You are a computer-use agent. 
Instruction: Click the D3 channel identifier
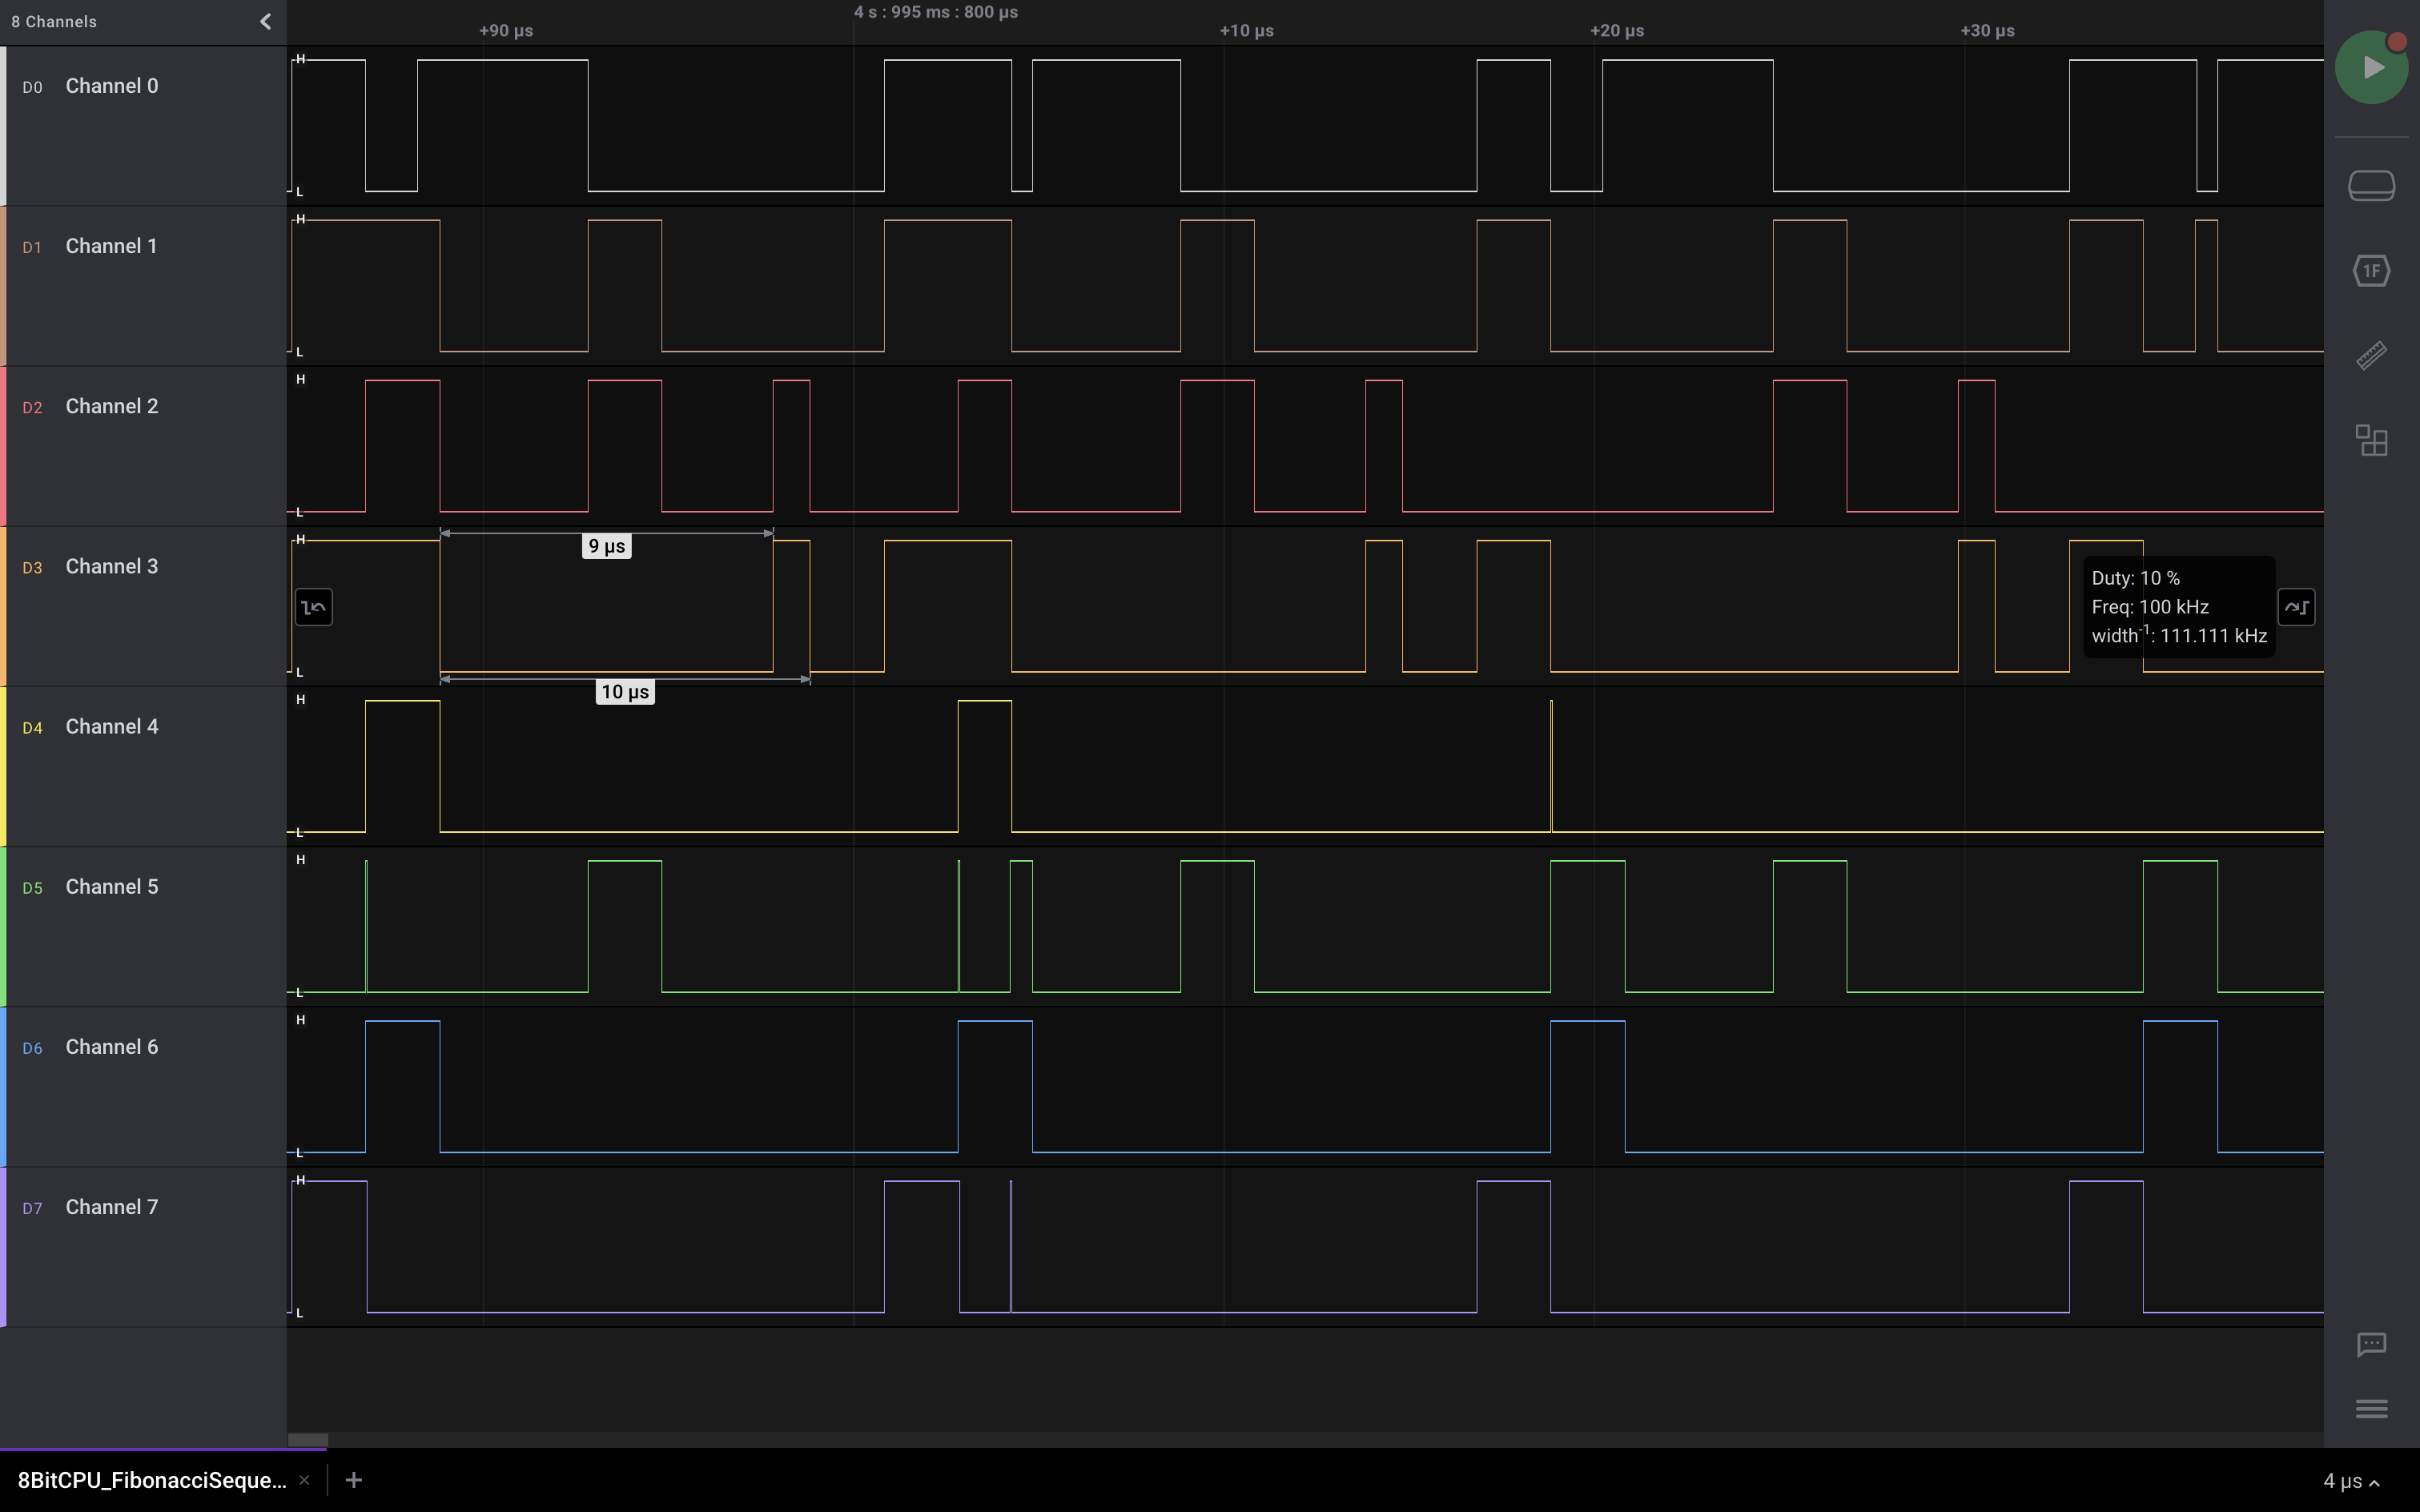click(x=33, y=568)
